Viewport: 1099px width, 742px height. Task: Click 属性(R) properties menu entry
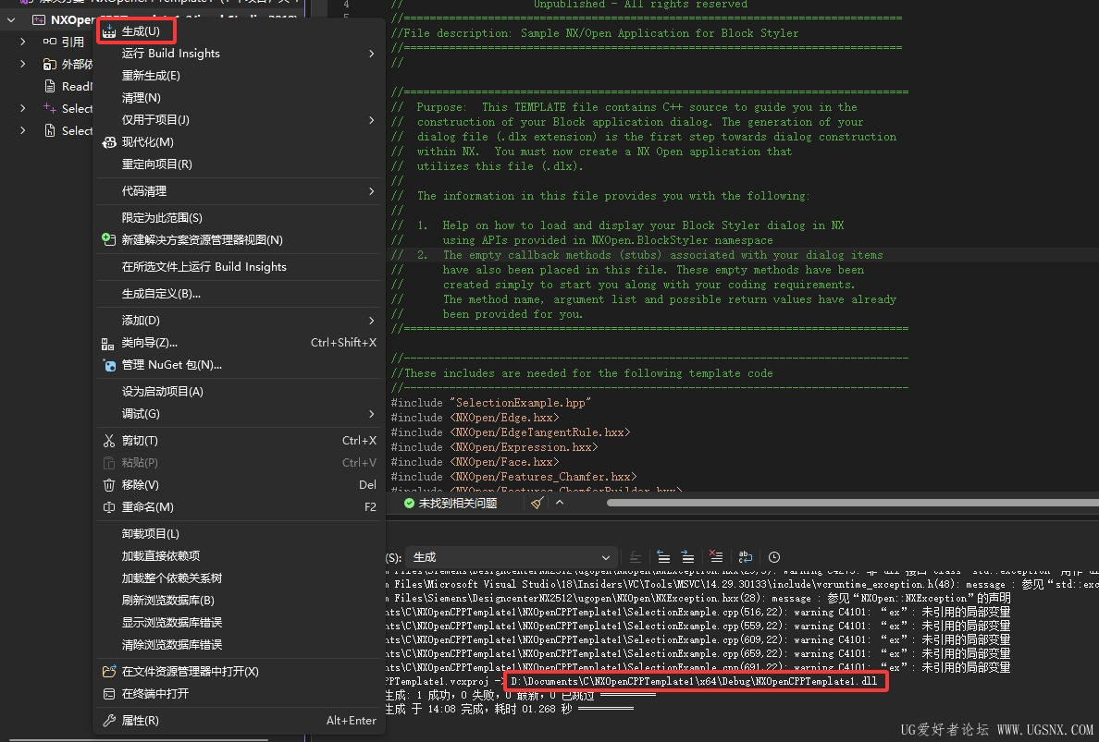pos(141,721)
